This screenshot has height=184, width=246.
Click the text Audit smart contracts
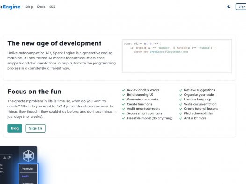click(144, 109)
